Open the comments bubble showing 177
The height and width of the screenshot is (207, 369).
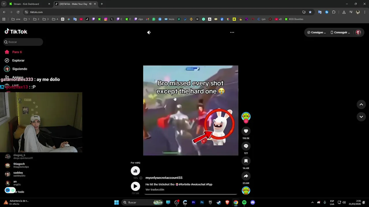246,146
